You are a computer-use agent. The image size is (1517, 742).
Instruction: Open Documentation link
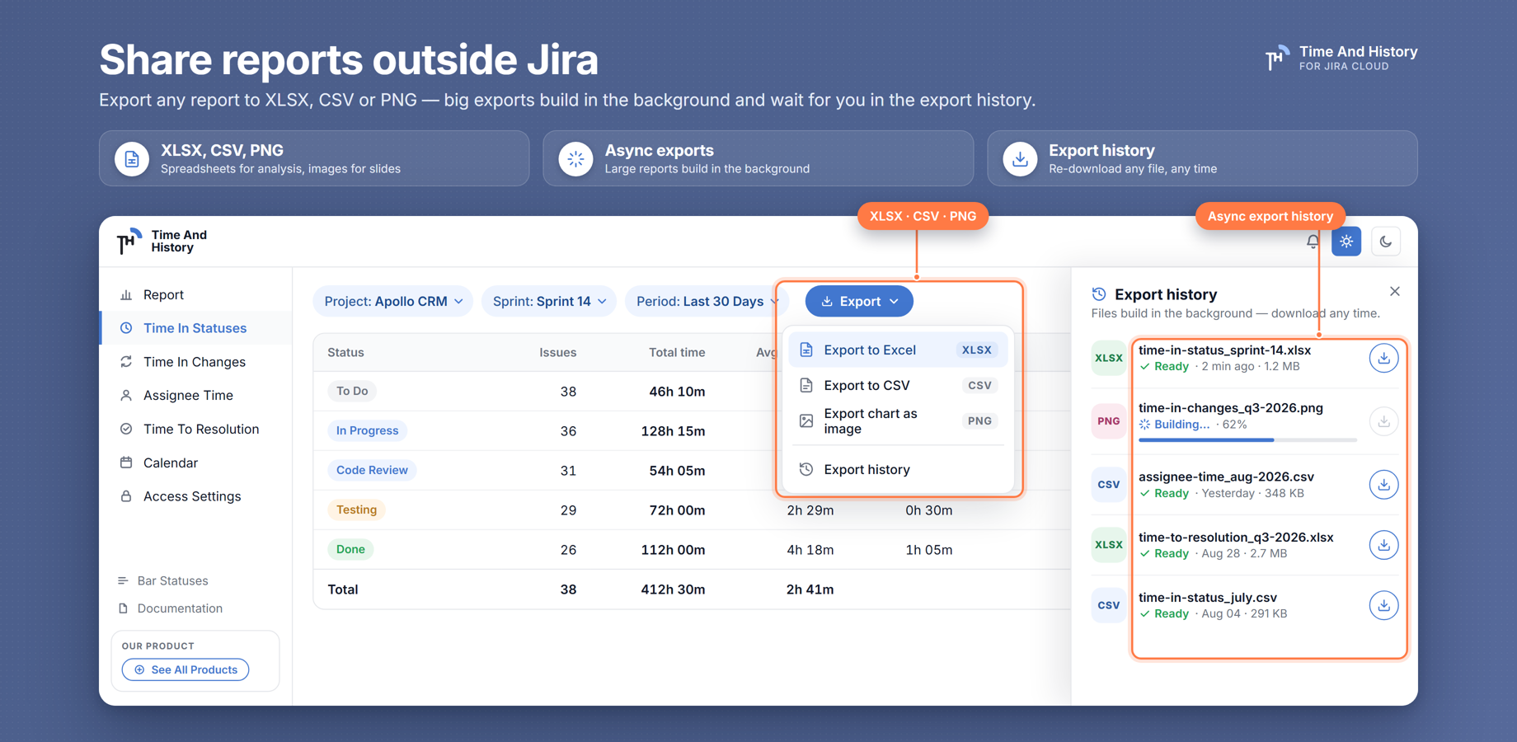171,608
